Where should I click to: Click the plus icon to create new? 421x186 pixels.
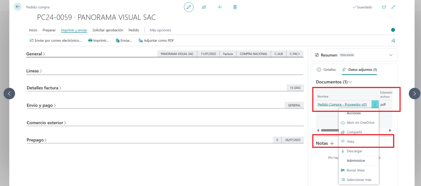click(220, 7)
